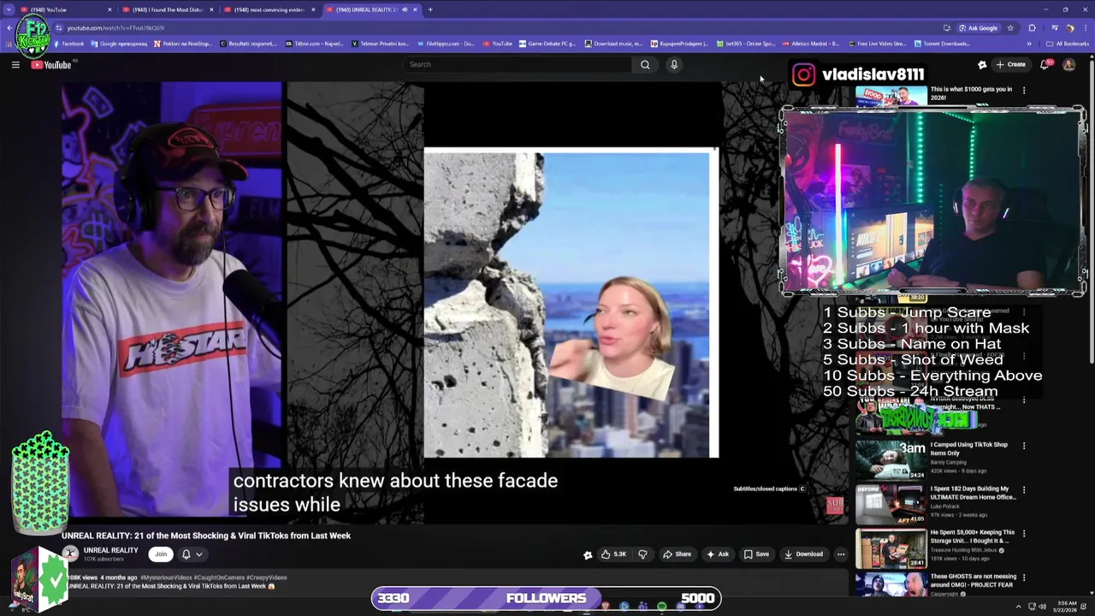Start voice search with microphone icon
1095x616 pixels.
click(674, 64)
